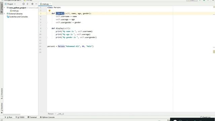The width and height of the screenshot is (215, 121).
Task: Click the "Muhammad Ali" string literal
Action: [x=73, y=46]
